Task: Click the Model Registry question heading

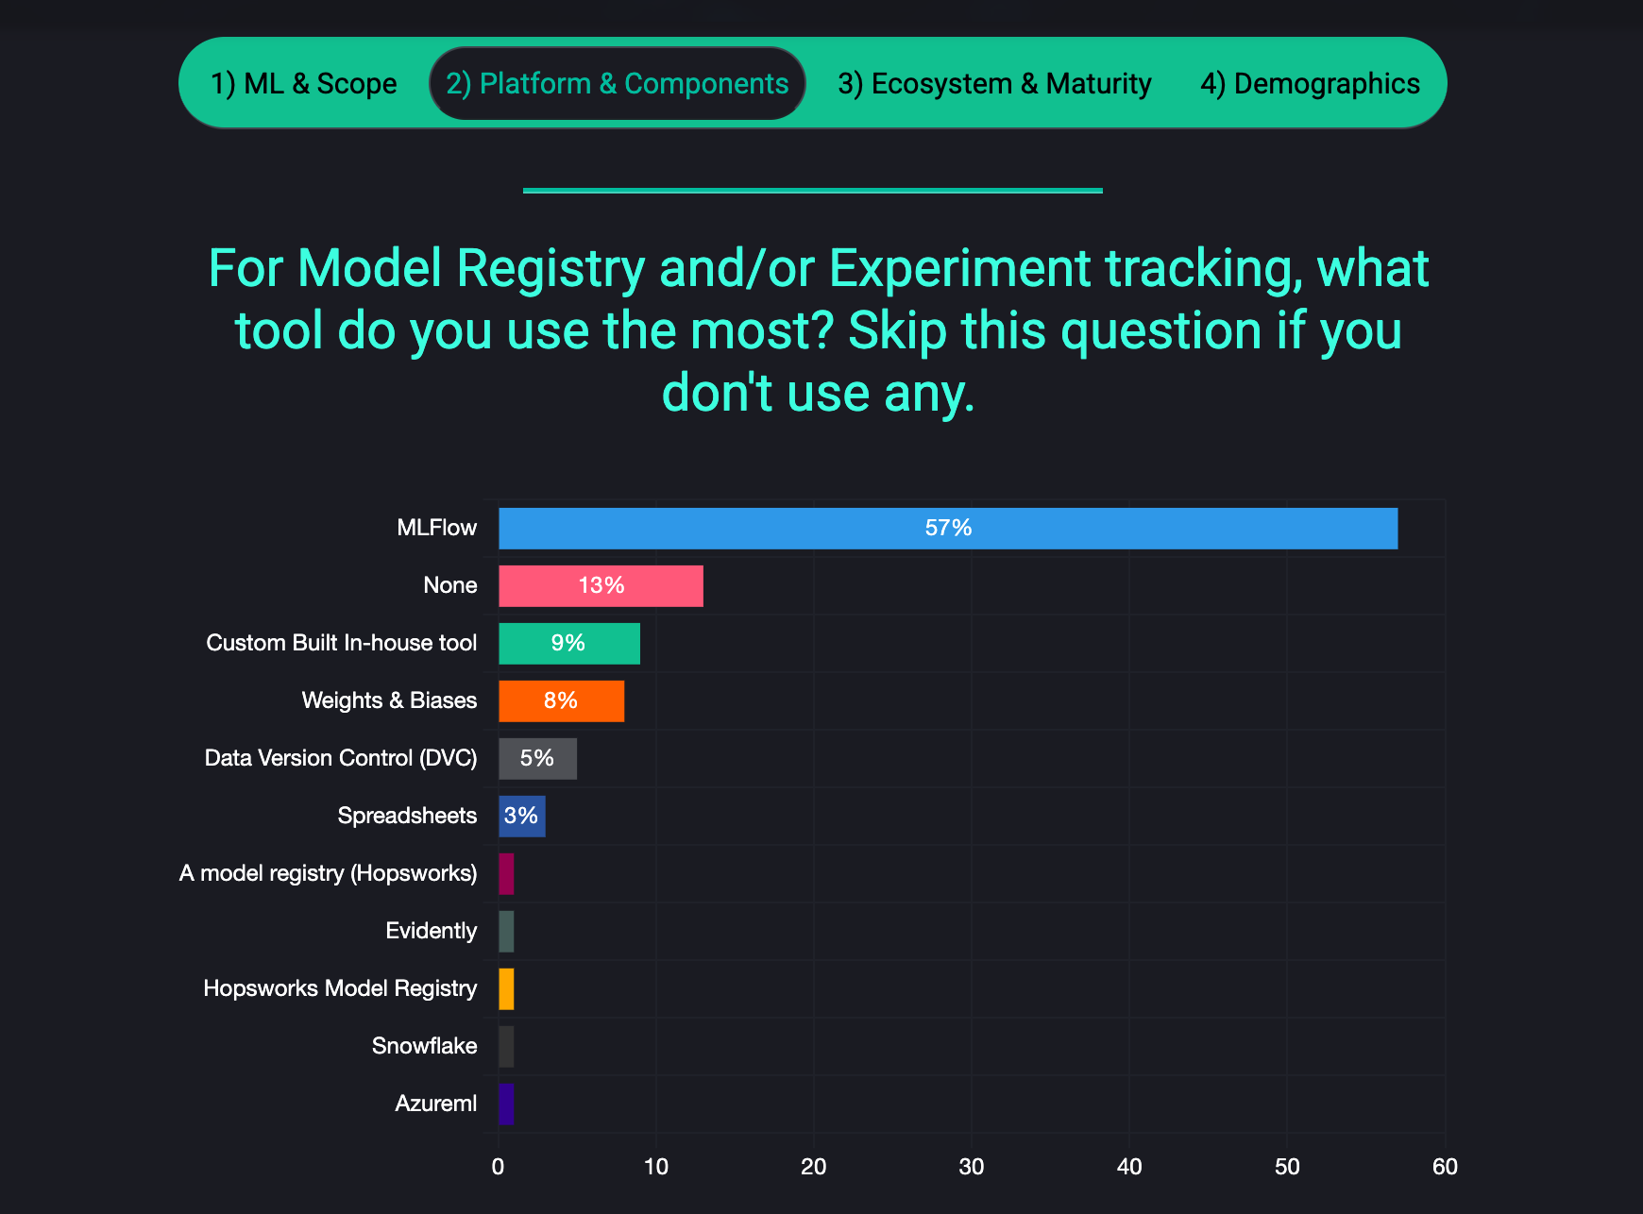Action: pos(818,330)
